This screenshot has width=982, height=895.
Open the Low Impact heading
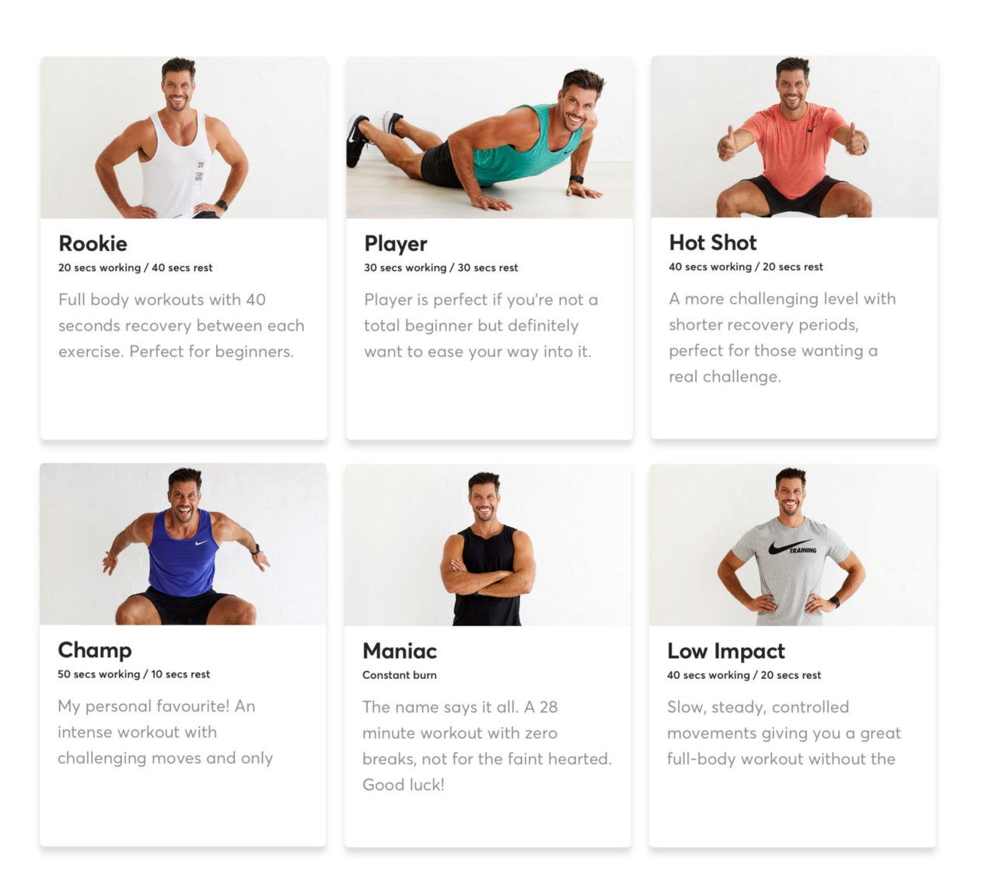[x=726, y=651]
